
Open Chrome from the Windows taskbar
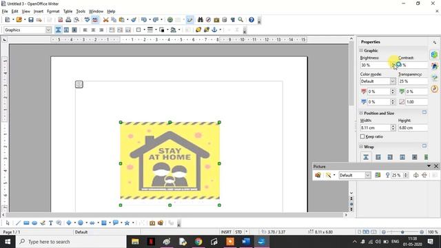point(198,242)
